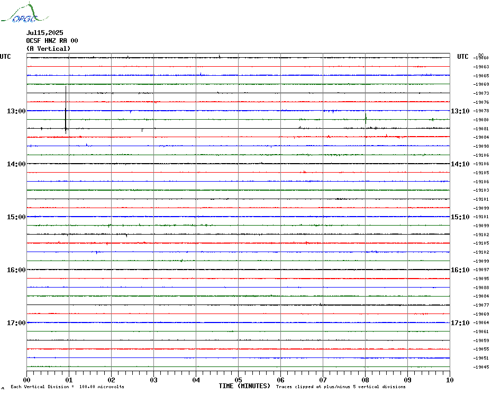Click the '06' minute axis label
Viewport: 492px width, 394px height.
click(281, 380)
